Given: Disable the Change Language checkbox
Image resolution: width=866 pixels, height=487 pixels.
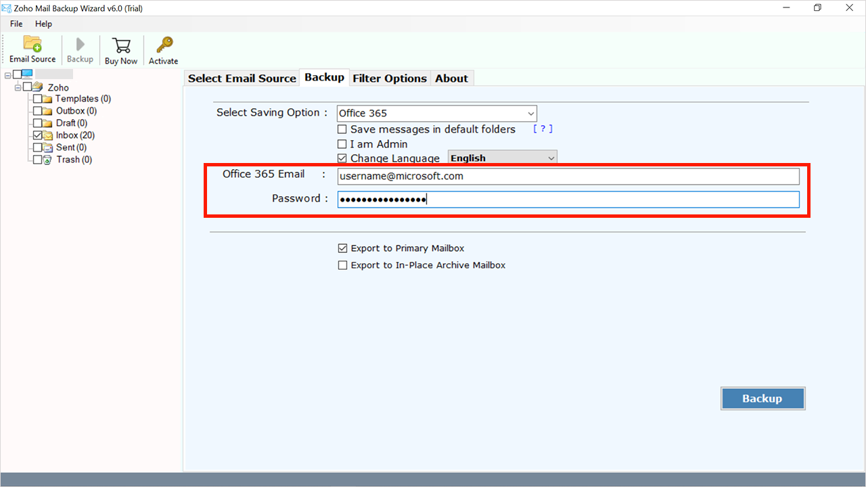Looking at the screenshot, I should (342, 158).
